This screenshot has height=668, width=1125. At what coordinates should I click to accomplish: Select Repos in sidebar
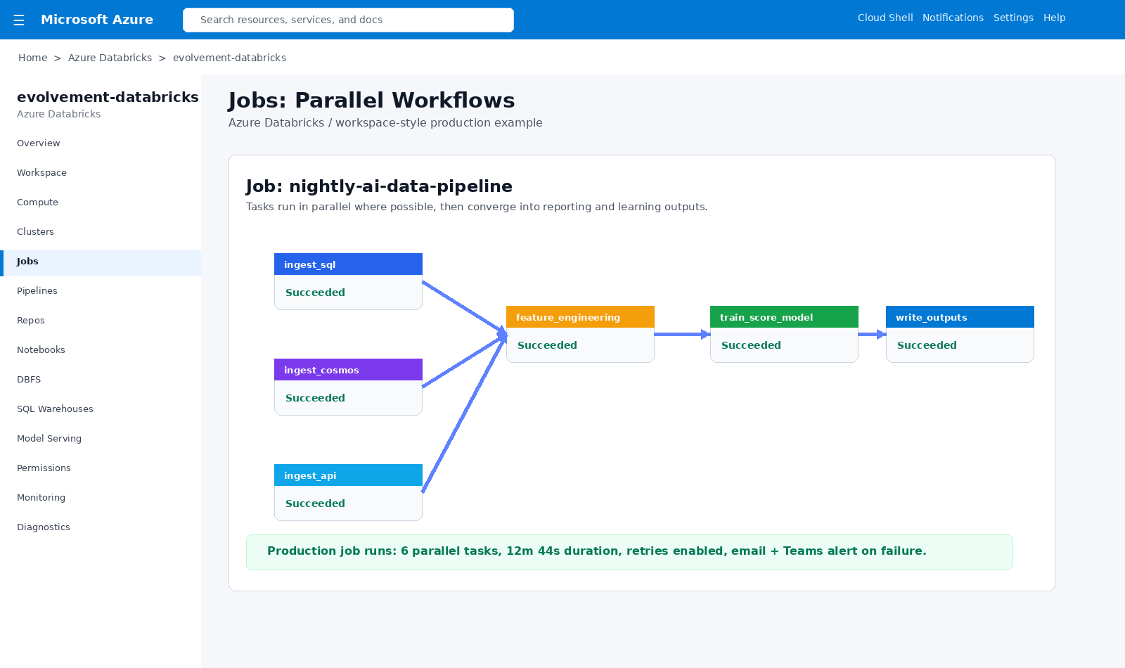(x=101, y=320)
